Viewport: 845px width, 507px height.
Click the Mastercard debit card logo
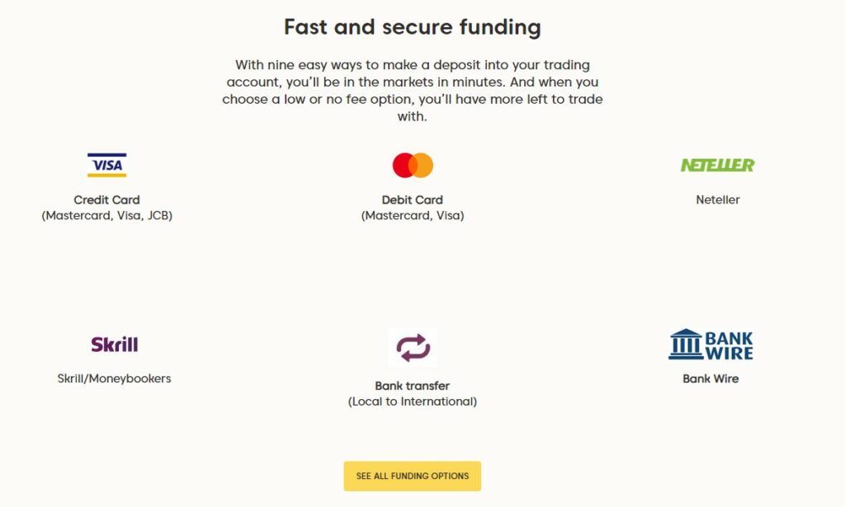click(x=413, y=165)
